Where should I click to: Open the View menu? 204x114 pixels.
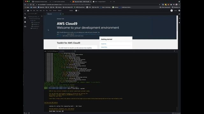point(41,10)
